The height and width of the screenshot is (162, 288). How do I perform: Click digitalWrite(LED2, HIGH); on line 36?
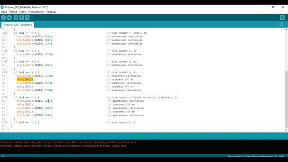click(x=35, y=83)
